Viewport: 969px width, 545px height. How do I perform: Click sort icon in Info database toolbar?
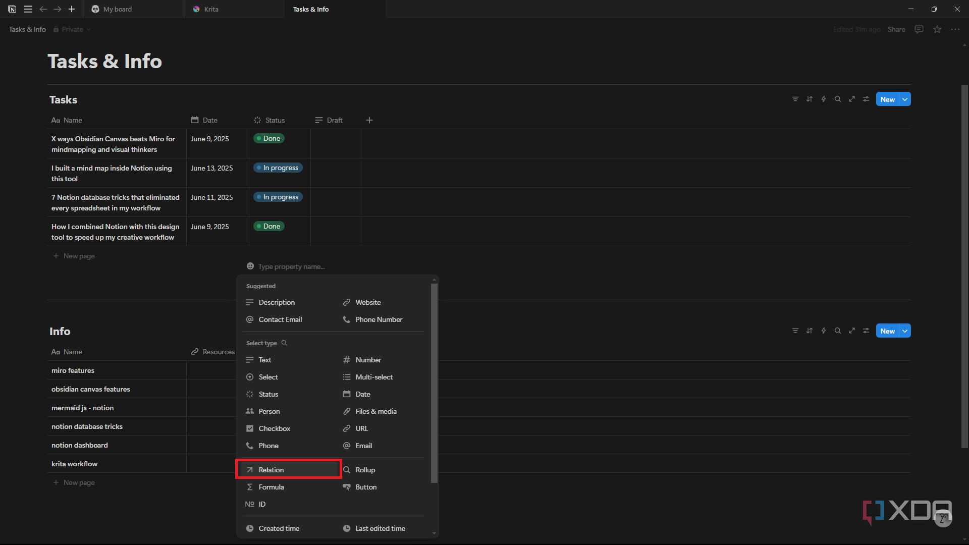(809, 331)
